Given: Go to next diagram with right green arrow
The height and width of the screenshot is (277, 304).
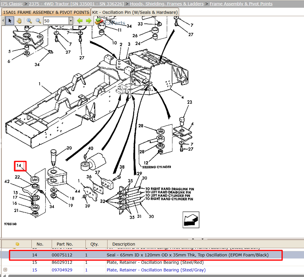Looking at the screenshot, I should point(89,21).
